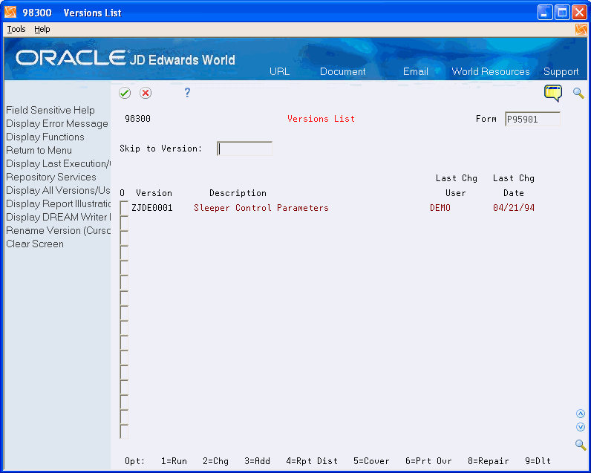Open the yellow speech bubble message icon
The height and width of the screenshot is (473, 591).
[x=553, y=93]
